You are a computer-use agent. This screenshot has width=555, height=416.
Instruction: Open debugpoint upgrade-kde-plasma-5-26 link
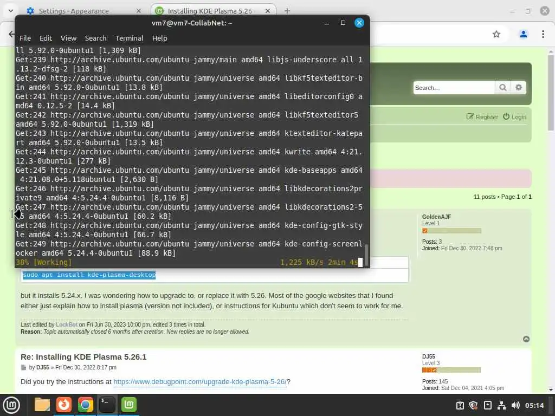click(200, 382)
